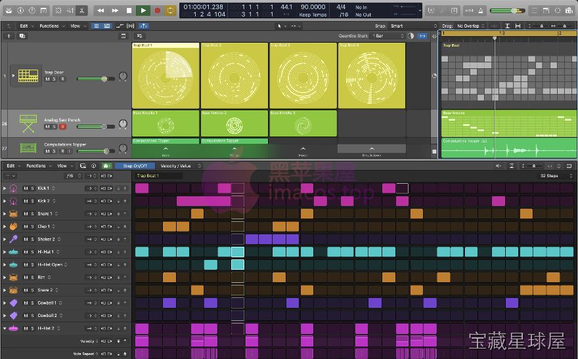Solo the Snare 1 row
The height and width of the screenshot is (359, 578).
click(x=32, y=213)
